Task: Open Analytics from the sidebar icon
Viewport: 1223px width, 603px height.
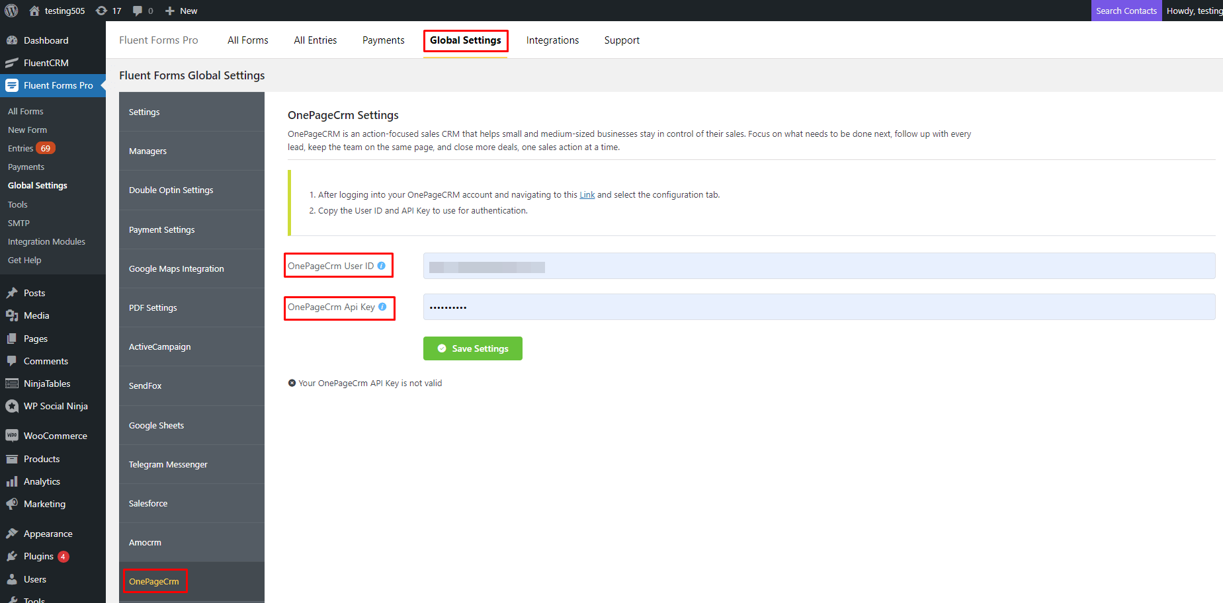Action: pos(12,481)
